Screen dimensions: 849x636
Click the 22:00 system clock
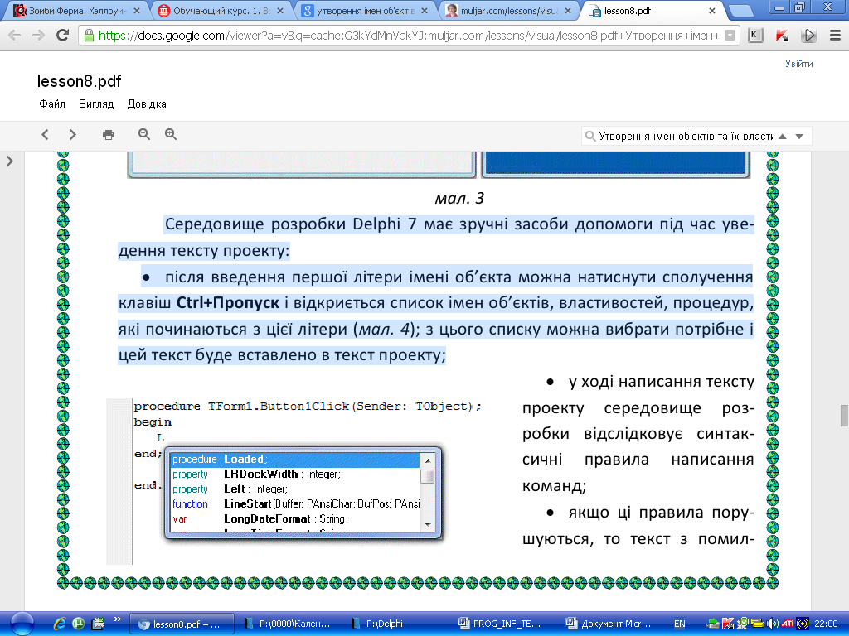point(826,624)
